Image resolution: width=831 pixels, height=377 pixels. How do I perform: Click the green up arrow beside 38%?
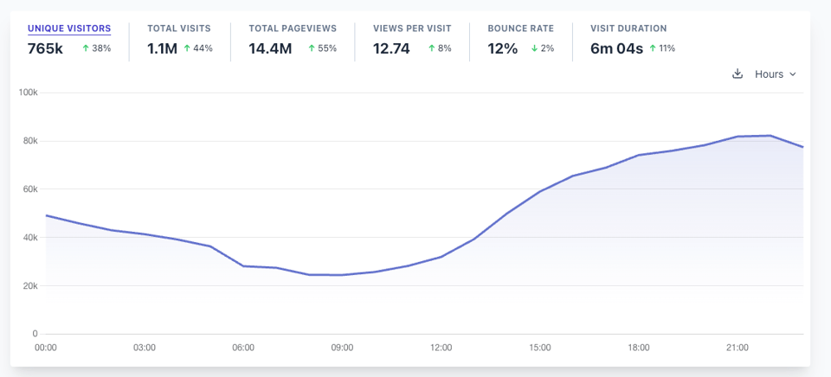point(85,48)
